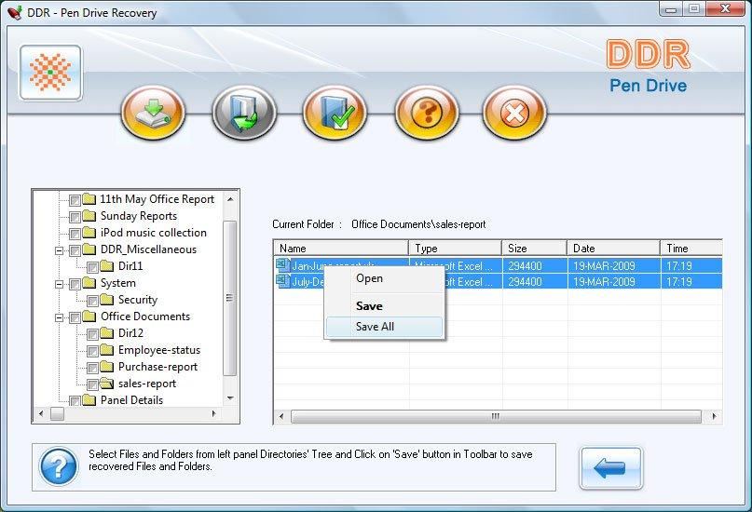Select the 11th May Office Report label
This screenshot has width=752, height=512.
point(157,199)
